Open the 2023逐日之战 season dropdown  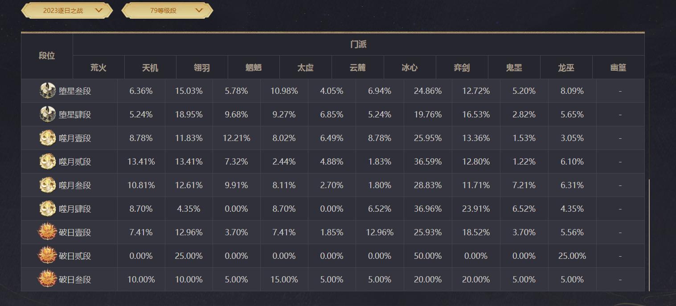67,10
